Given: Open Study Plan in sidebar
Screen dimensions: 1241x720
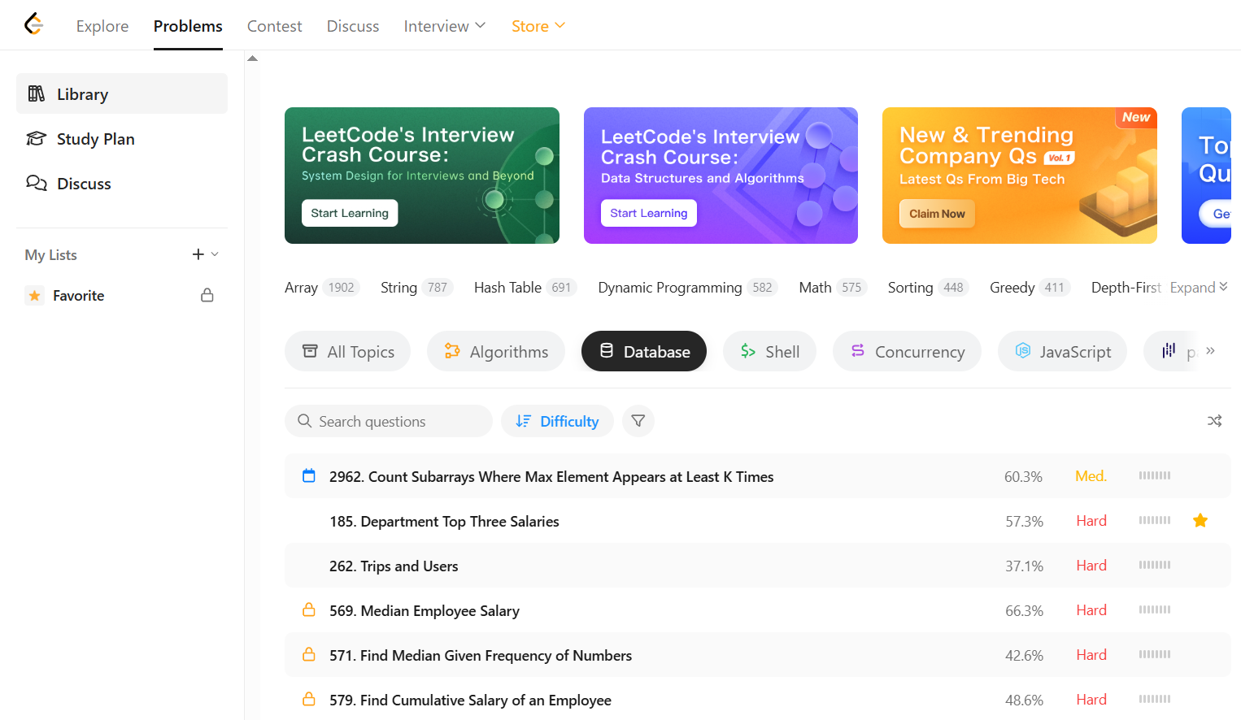Looking at the screenshot, I should [122, 139].
